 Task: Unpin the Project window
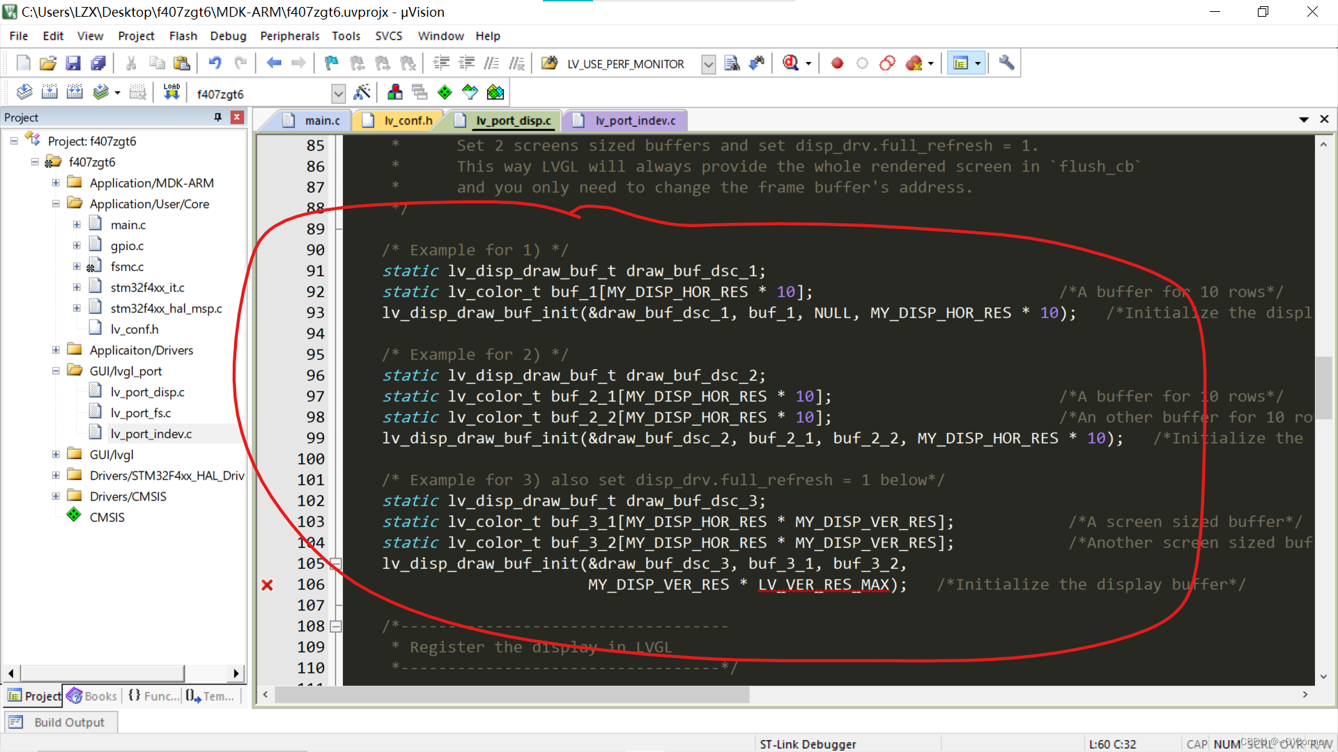(x=217, y=117)
